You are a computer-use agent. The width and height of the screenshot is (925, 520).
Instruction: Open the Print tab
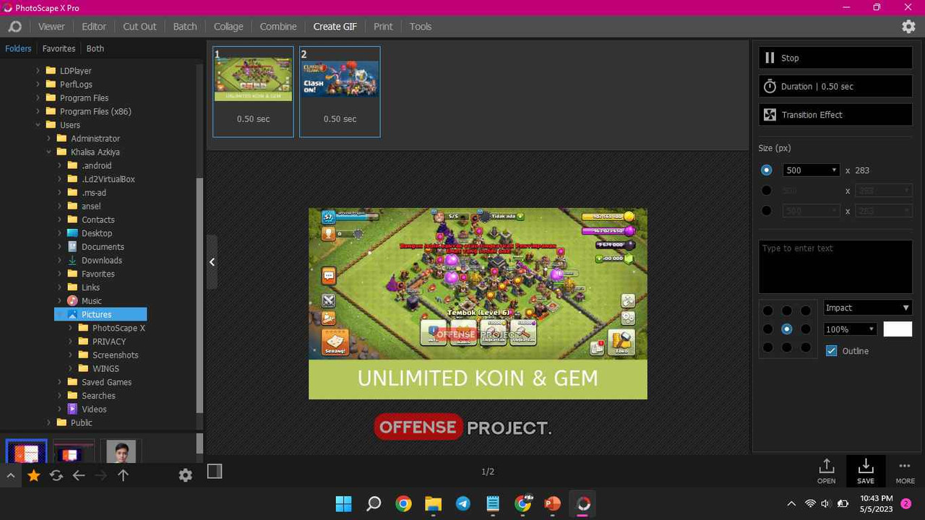(x=383, y=27)
